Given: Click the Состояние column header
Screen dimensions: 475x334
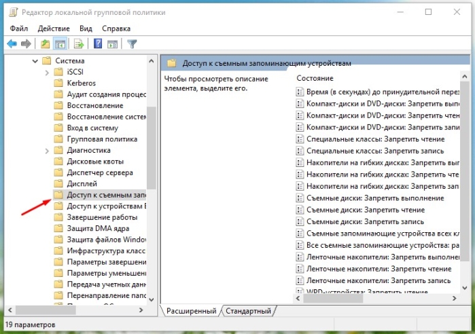Looking at the screenshot, I should click(x=315, y=78).
